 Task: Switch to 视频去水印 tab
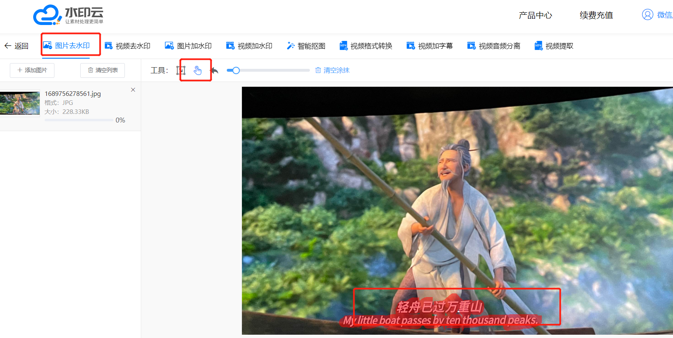pyautogui.click(x=128, y=46)
